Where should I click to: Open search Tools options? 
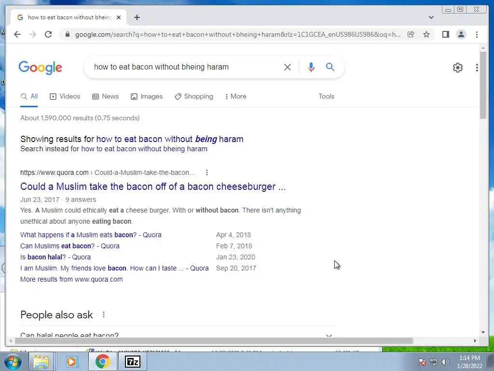tap(326, 97)
